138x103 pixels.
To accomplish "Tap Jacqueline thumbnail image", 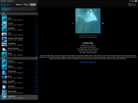I will coord(4,44).
